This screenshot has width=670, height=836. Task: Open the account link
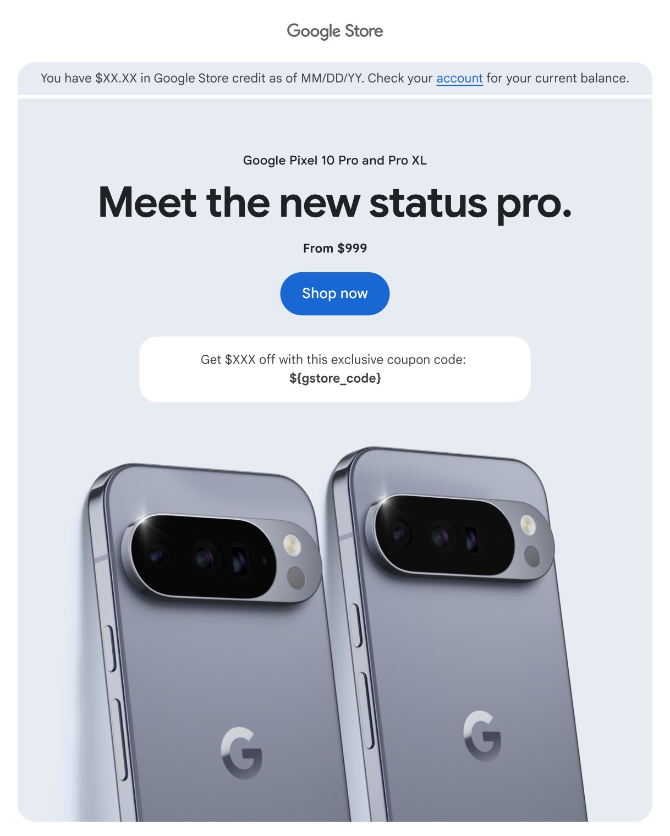point(459,78)
